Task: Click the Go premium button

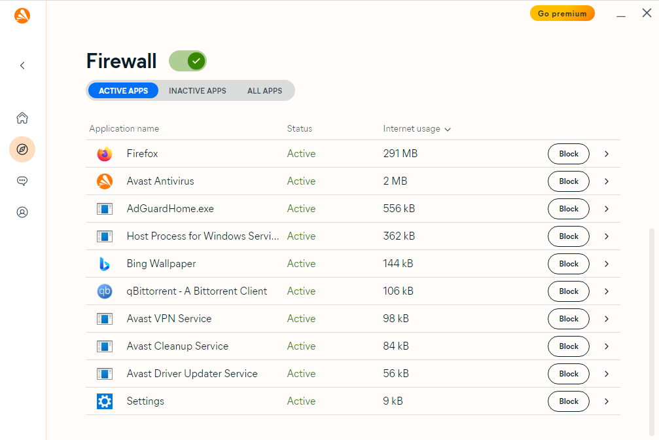Action: [562, 14]
